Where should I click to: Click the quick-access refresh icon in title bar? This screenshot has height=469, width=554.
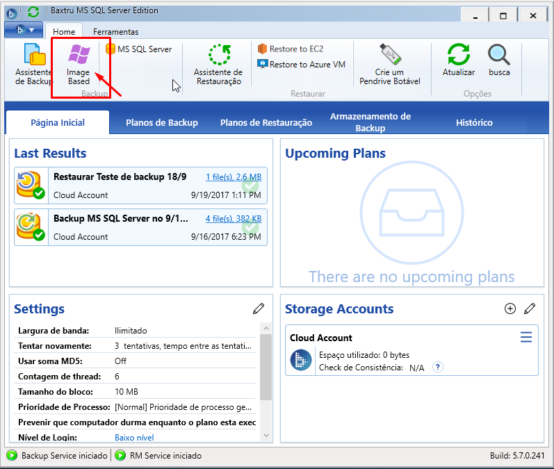point(33,12)
